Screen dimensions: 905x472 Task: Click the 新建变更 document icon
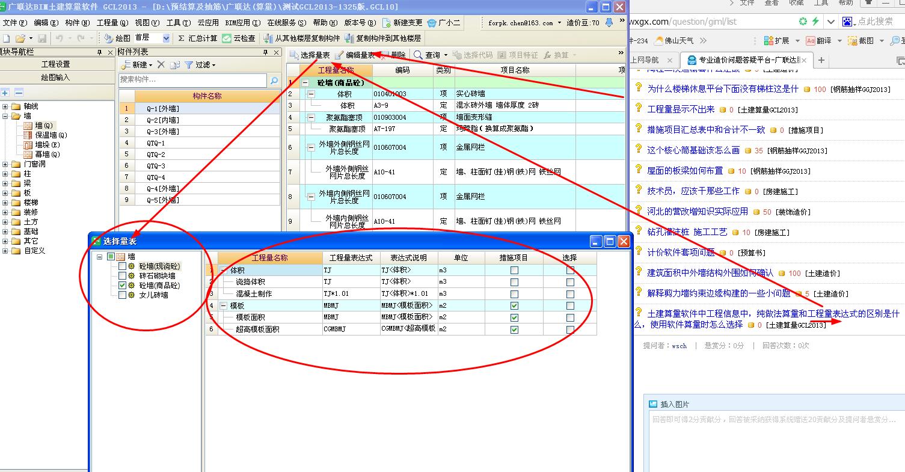pos(387,23)
